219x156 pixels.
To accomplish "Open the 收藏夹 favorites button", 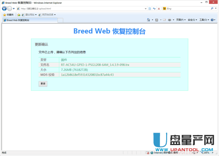I will coord(8,15).
